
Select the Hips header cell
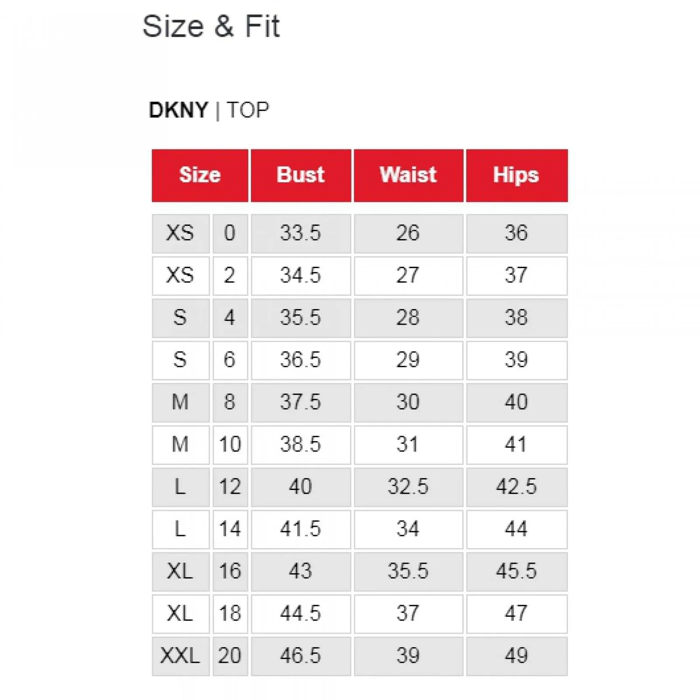(517, 175)
